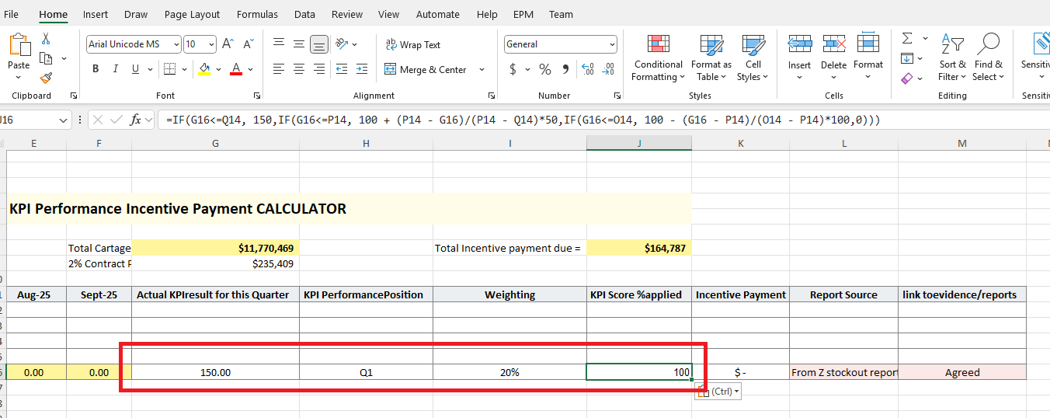Open Cell Styles gallery
Viewport: 1050px width, 418px height.
[753, 57]
